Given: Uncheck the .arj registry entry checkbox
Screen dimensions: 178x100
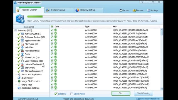Looking at the screenshot, I should [52, 44].
